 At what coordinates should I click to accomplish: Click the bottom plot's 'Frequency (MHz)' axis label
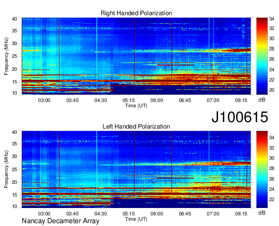[x=6, y=169]
